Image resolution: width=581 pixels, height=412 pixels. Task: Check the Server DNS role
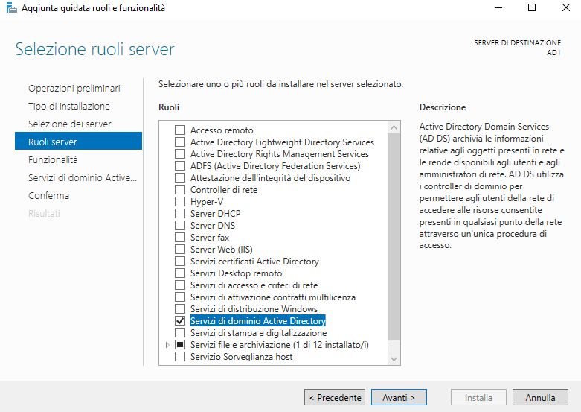180,225
